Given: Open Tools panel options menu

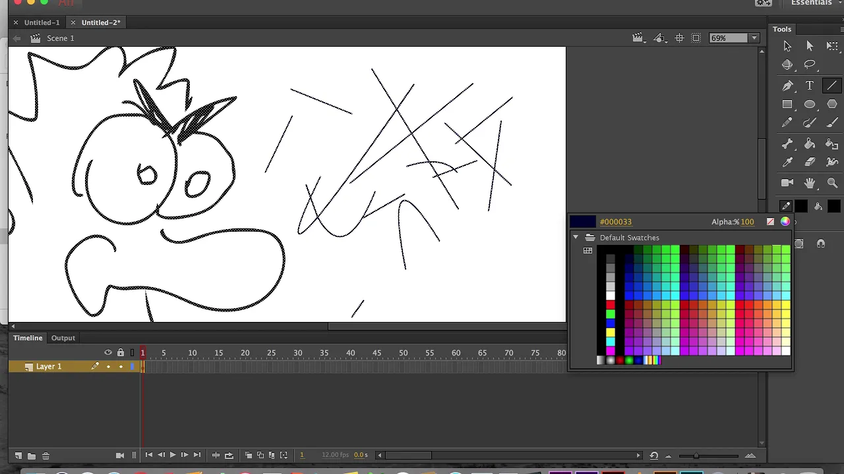Looking at the screenshot, I should pyautogui.click(x=841, y=29).
